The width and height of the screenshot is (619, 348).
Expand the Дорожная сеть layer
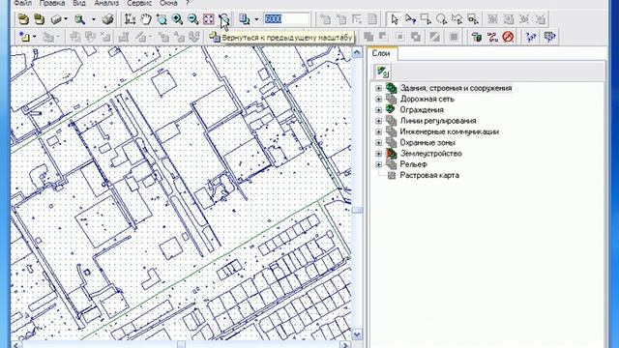click(x=378, y=99)
